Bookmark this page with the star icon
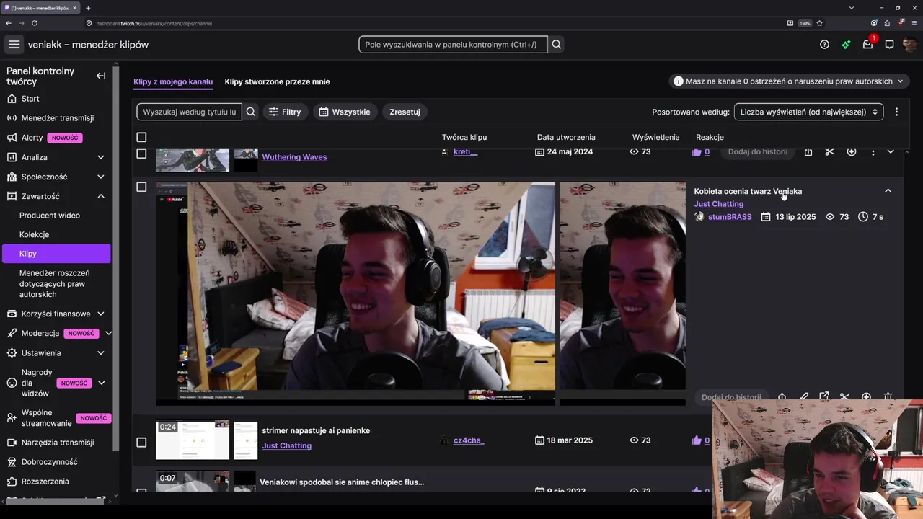This screenshot has height=519, width=923. (819, 23)
